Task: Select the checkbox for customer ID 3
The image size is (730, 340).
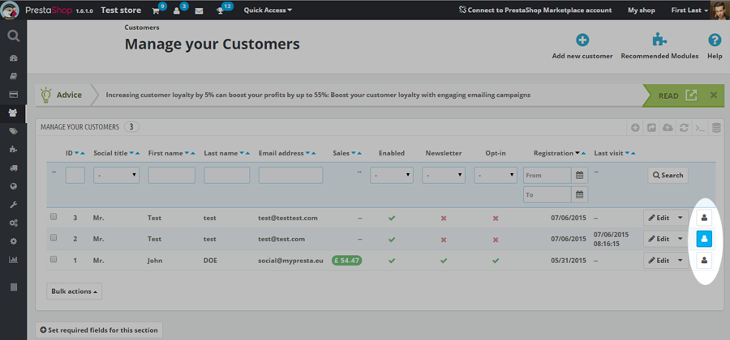Action: 54,217
